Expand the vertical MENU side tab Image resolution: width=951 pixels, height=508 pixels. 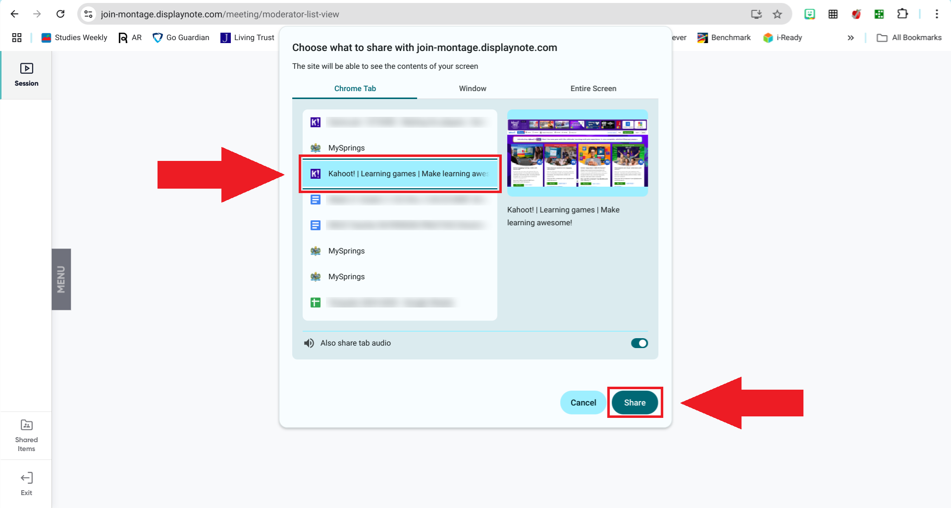point(61,279)
